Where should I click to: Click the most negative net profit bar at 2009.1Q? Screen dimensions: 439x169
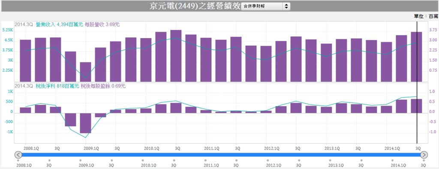pos(85,123)
